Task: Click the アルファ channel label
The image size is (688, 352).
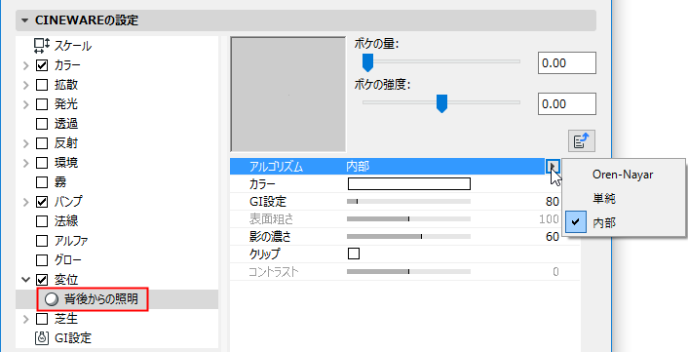Action: pyautogui.click(x=70, y=241)
